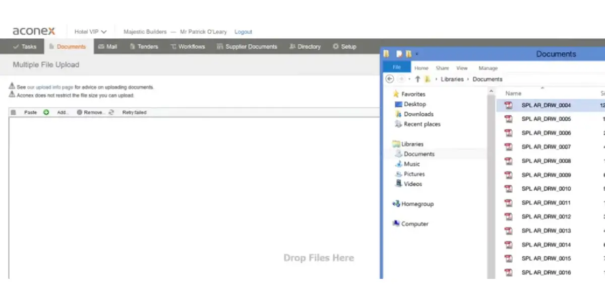Image resolution: width=605 pixels, height=302 pixels.
Task: Click the Paste button in upload toolbar
Action: pyautogui.click(x=30, y=112)
